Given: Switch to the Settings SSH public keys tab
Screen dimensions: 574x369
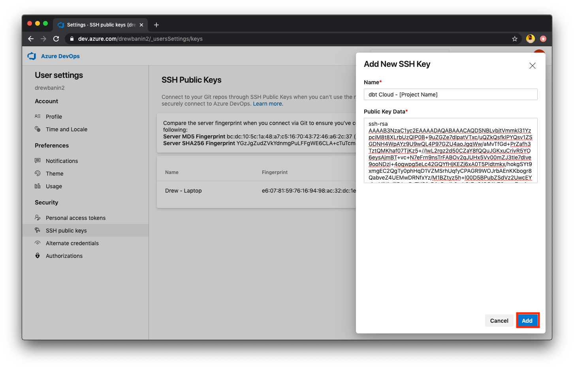Looking at the screenshot, I should [x=99, y=25].
